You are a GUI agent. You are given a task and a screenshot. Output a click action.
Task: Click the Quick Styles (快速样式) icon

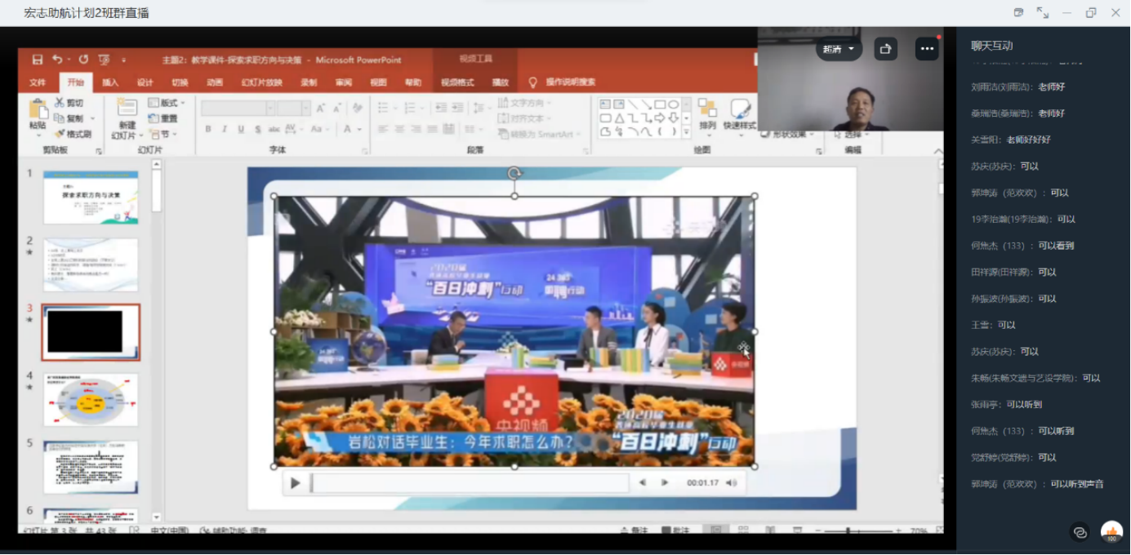click(x=740, y=109)
